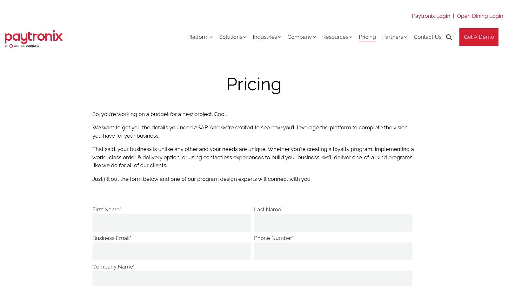Open the site search
The image size is (508, 286).
point(449,37)
